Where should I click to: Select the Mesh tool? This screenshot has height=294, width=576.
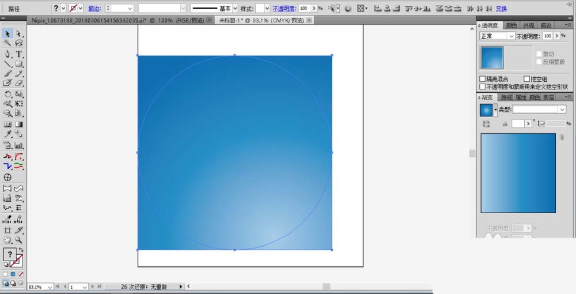coord(7,125)
